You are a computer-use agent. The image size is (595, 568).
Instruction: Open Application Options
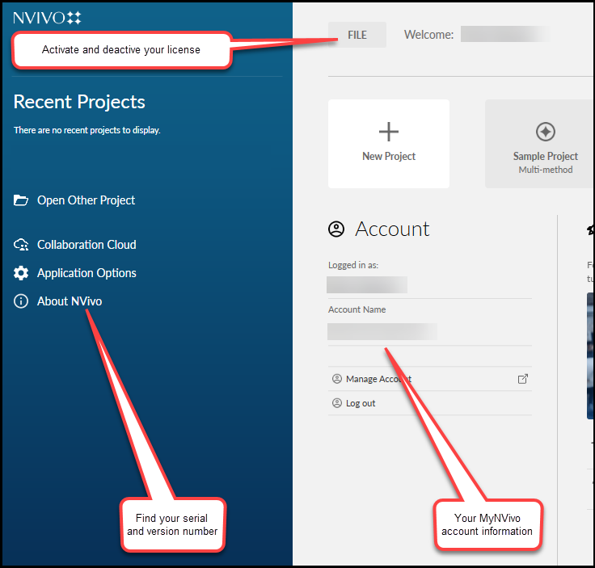pos(74,273)
